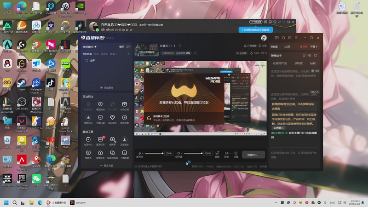Image resolution: width=368 pixels, height=207 pixels.
Task: Open Windows Start menu
Action: 6,202
